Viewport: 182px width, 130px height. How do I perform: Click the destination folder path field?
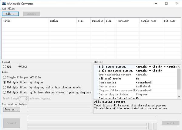[59, 110]
